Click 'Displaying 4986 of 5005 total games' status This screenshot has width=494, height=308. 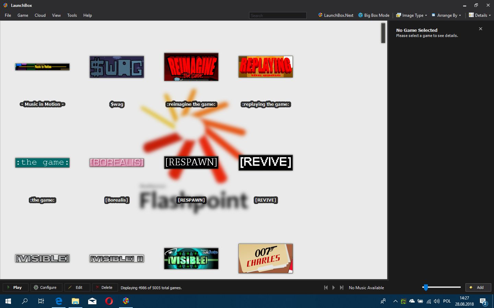[151, 288]
